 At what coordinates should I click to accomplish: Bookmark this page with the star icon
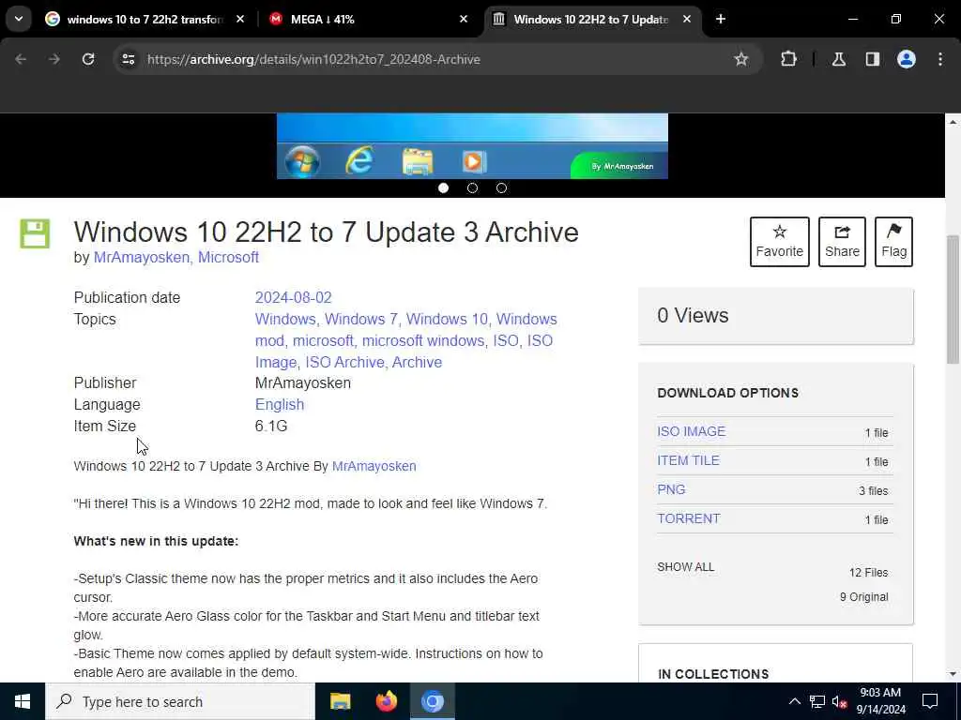[741, 59]
